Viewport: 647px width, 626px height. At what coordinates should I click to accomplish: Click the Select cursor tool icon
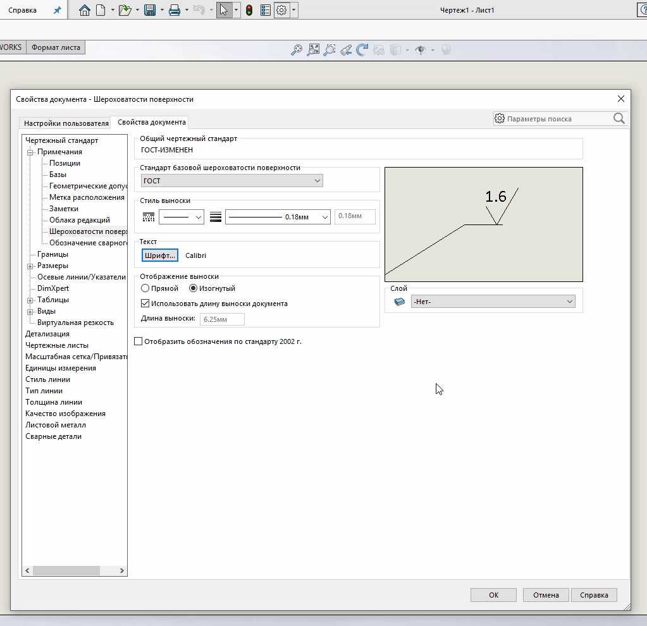tap(223, 10)
